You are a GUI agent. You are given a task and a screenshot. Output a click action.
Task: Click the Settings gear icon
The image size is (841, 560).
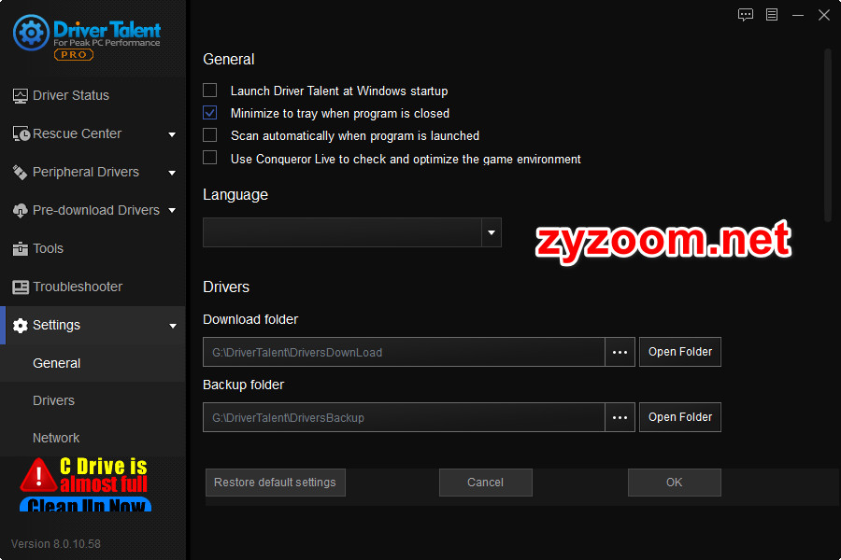(x=21, y=326)
